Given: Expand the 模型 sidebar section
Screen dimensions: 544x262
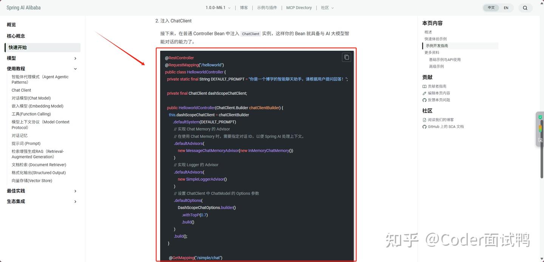Looking at the screenshot, I should [42, 58].
